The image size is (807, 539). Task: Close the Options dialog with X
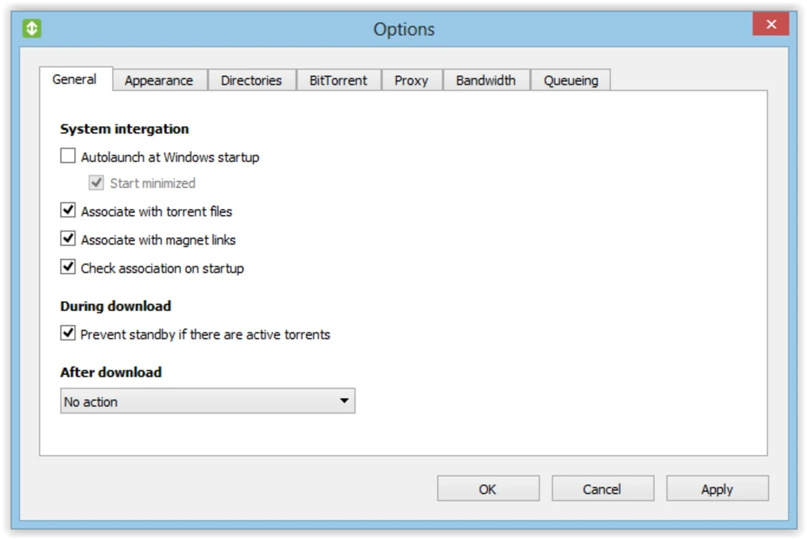click(771, 24)
